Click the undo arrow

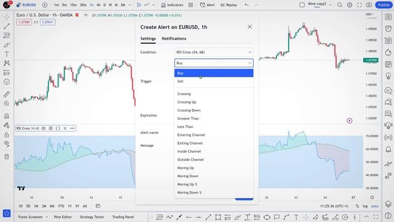tap(246, 5)
